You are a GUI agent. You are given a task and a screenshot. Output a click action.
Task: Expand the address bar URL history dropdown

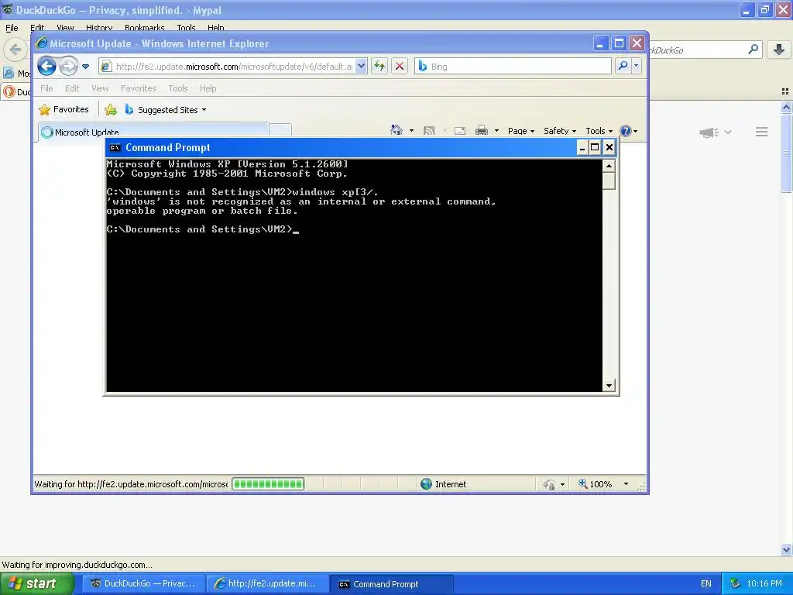(x=361, y=67)
